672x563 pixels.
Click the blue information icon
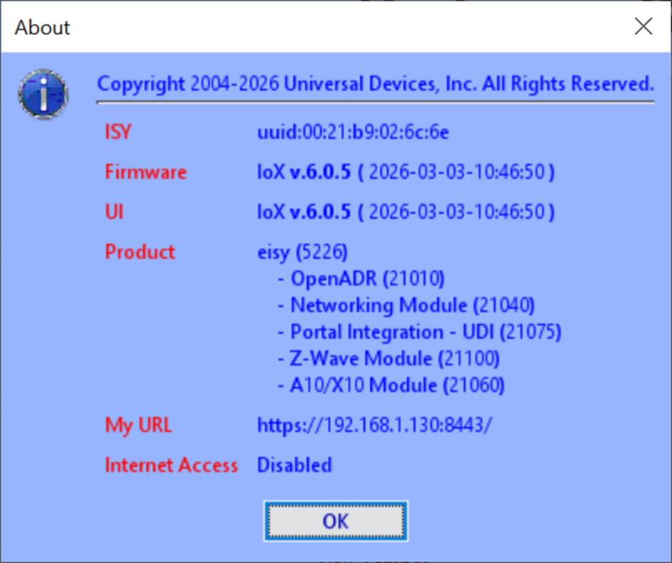click(43, 93)
